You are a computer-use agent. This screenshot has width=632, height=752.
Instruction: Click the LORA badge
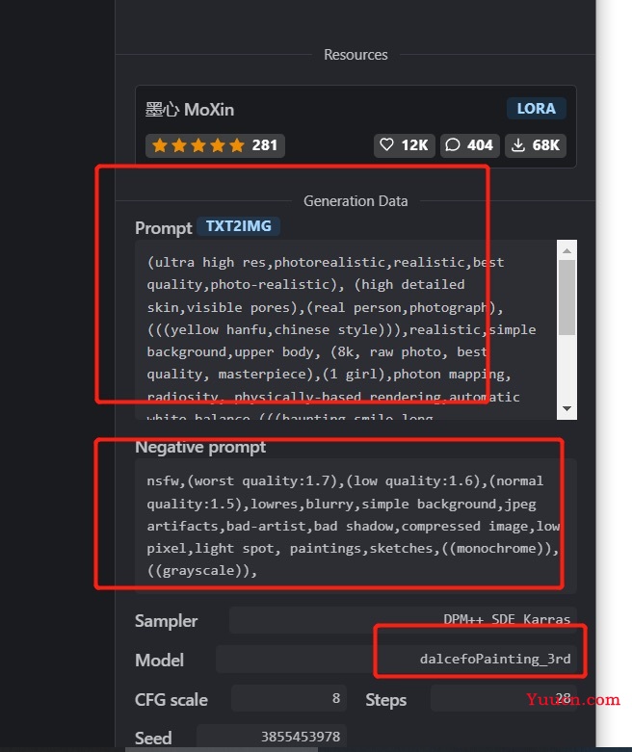tap(536, 109)
